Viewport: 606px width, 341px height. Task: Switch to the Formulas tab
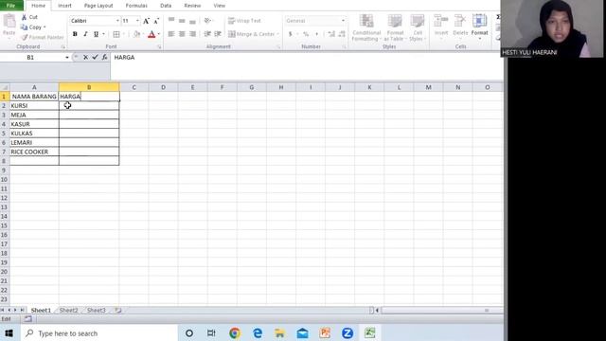coord(136,6)
